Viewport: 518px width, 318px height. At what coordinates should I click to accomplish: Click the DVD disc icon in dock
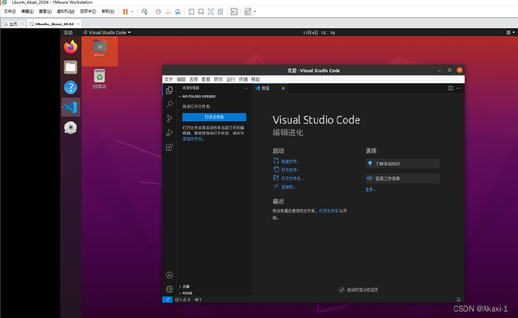71,128
